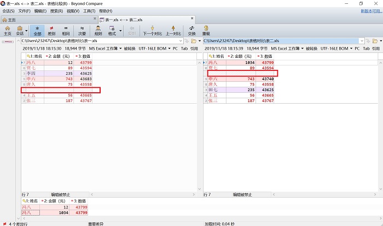Jump with the 上一对比 previous difference arrow
This screenshot has height=226, width=383.
point(173,31)
